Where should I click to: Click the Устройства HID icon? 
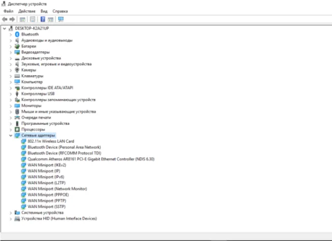pos(17,219)
